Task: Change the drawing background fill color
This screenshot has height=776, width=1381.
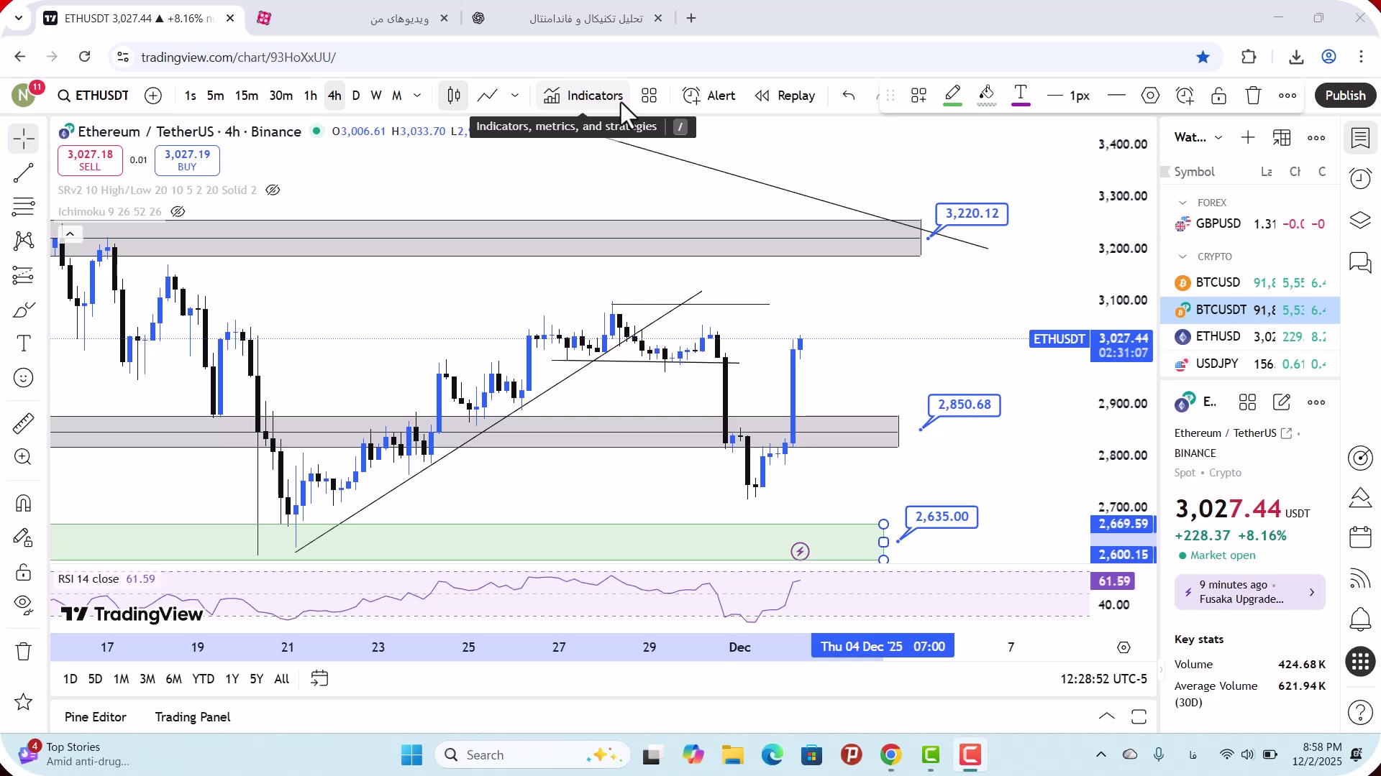Action: (987, 96)
